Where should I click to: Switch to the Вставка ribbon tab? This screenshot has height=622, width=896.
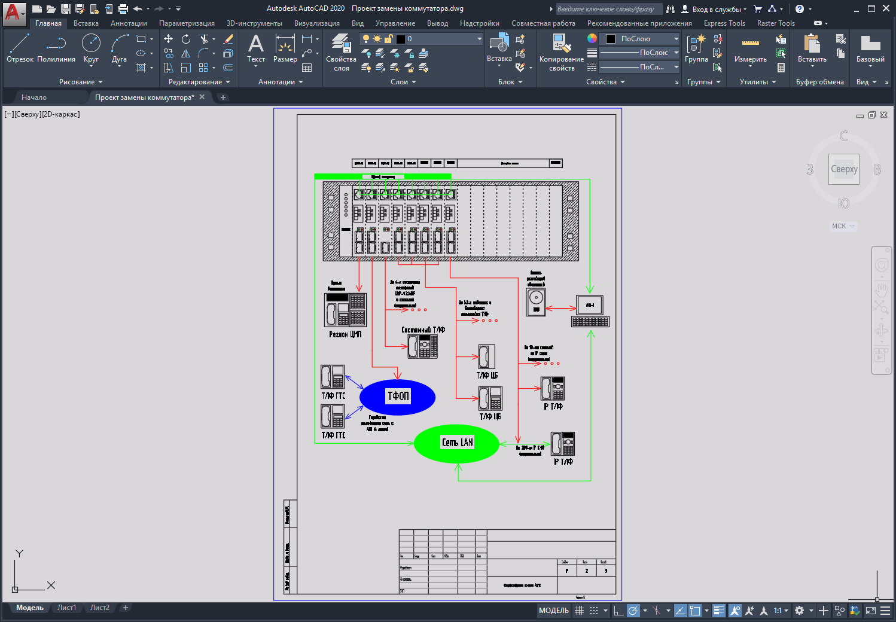click(x=86, y=23)
